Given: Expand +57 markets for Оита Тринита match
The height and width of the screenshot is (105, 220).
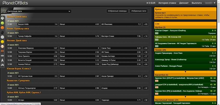Looking at the screenshot, I should pos(146,56).
